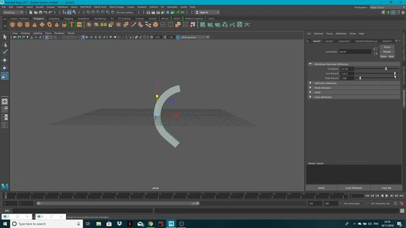
Task: Click the Focus button beside node name
Action: [x=387, y=47]
